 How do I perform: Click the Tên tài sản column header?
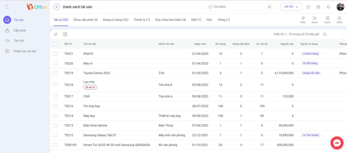pos(90,44)
